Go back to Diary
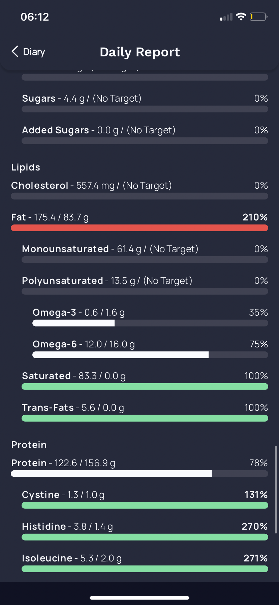This screenshot has width=279, height=605. point(28,52)
